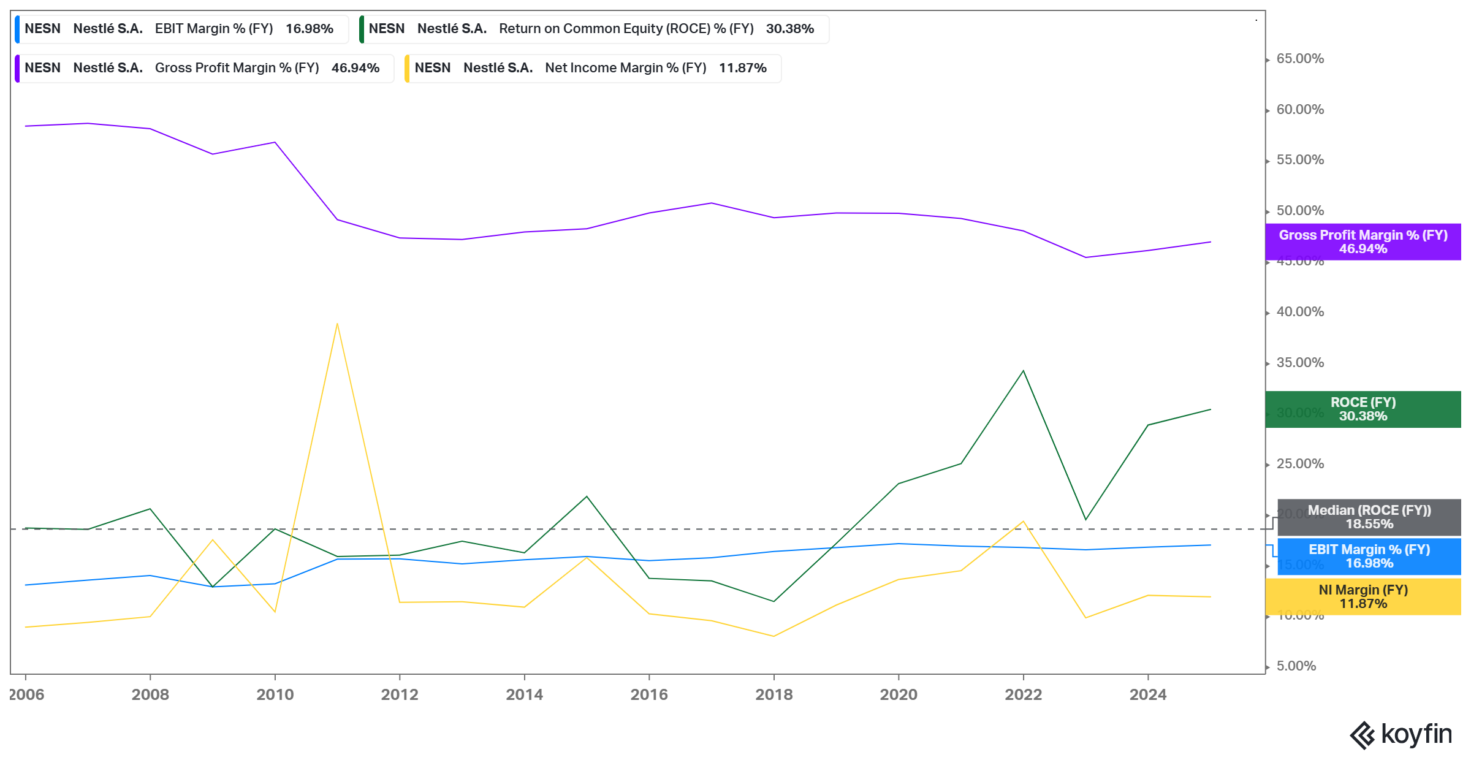Click the 2010 x-axis label
Image resolution: width=1471 pixels, height=760 pixels.
pos(275,694)
